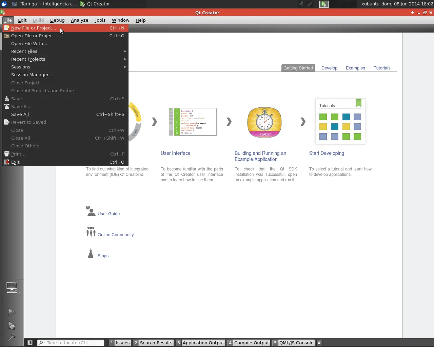This screenshot has width=434, height=347.
Task: Click the Taringa taskbar window icon
Action: point(15,4)
